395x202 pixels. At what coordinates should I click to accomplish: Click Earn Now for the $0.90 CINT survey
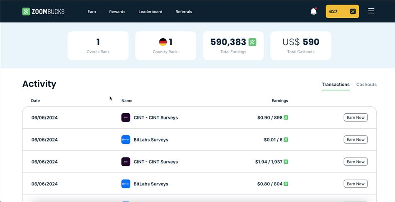click(x=355, y=117)
